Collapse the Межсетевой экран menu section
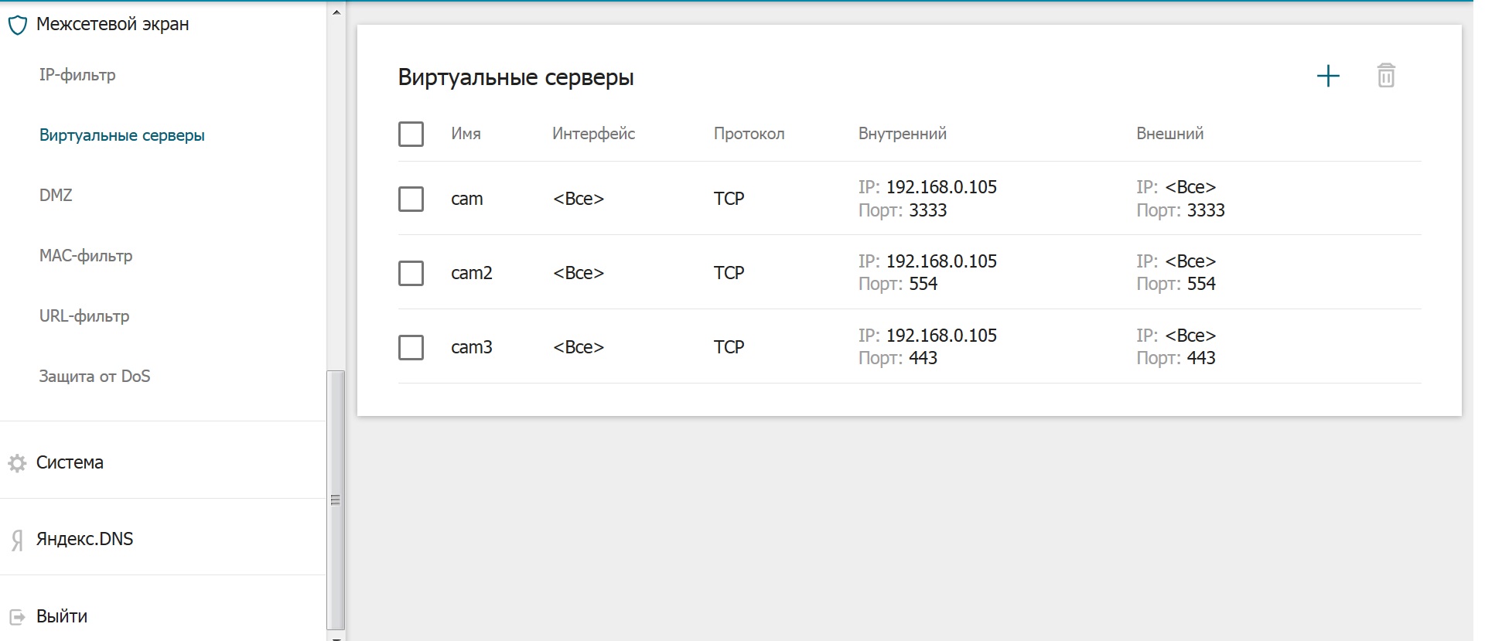 pos(113,25)
